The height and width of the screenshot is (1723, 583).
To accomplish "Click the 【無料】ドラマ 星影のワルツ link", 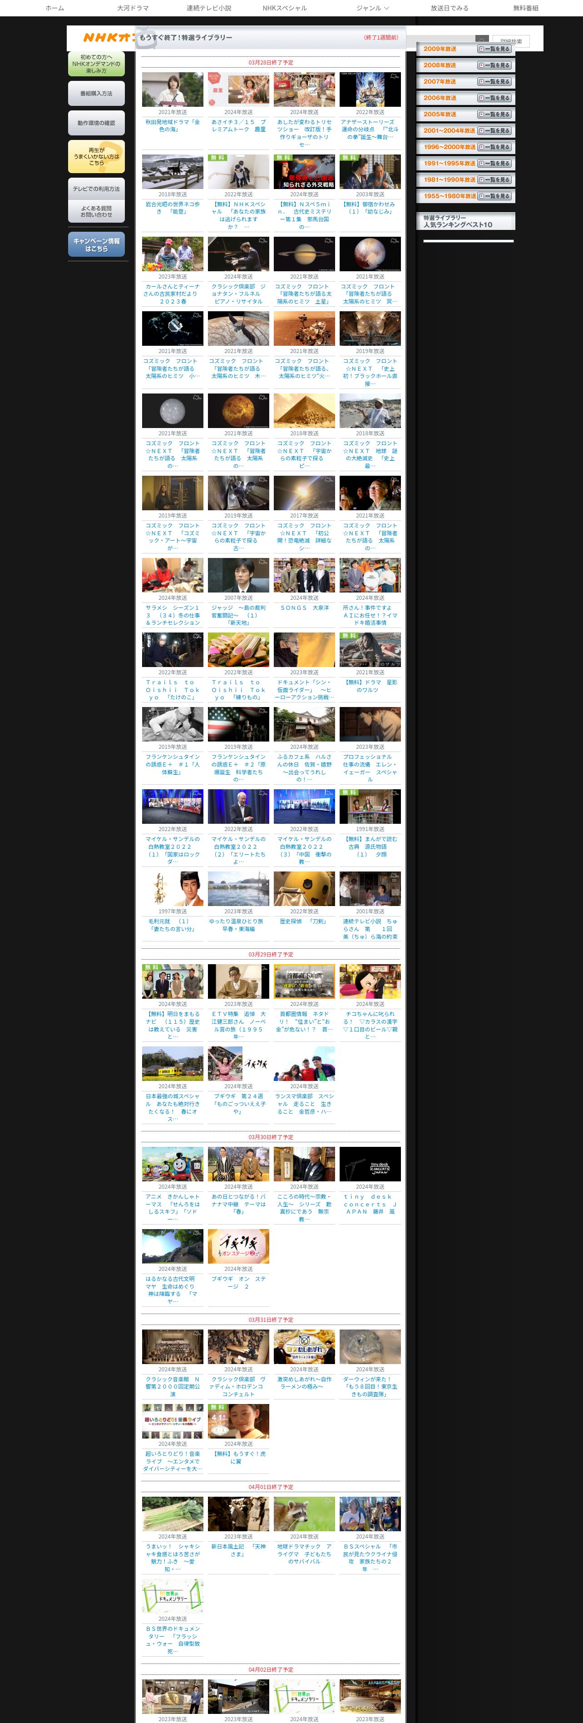I will [x=371, y=686].
